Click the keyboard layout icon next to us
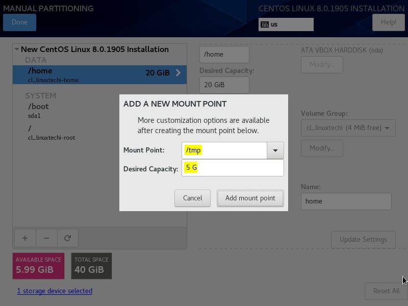This screenshot has height=306, width=408. click(265, 24)
